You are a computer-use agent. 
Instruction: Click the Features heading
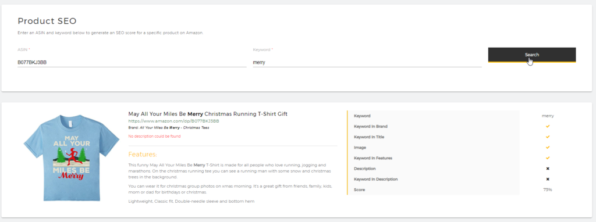pos(143,155)
